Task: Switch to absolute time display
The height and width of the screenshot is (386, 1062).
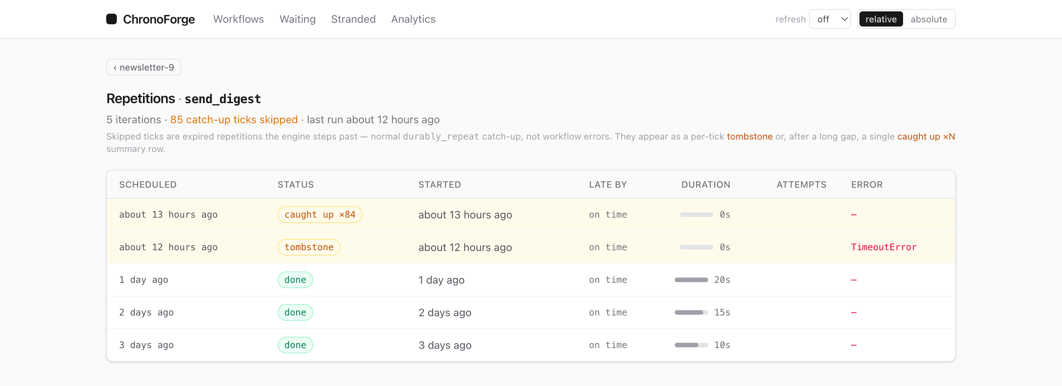Action: tap(928, 19)
